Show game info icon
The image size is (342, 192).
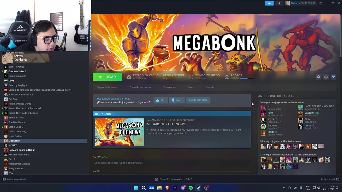326,77
